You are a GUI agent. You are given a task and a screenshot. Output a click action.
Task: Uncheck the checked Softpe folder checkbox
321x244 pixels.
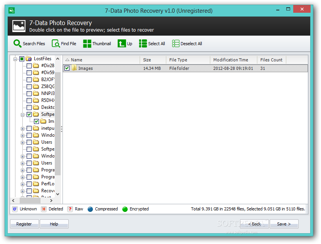29,114
